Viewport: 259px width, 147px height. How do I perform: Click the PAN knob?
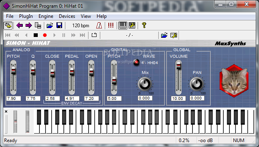click(x=196, y=84)
